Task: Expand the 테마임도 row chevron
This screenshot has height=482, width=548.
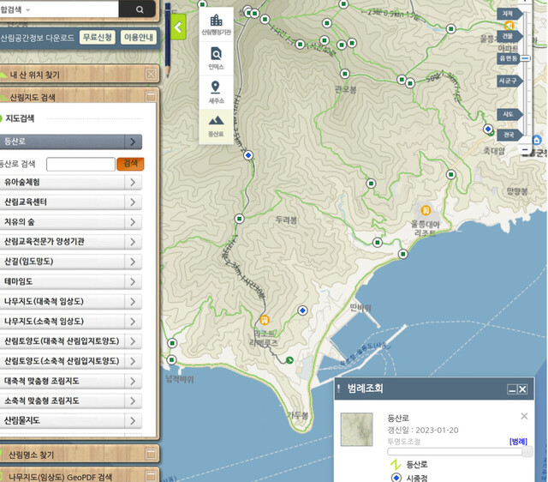Action: pos(133,282)
